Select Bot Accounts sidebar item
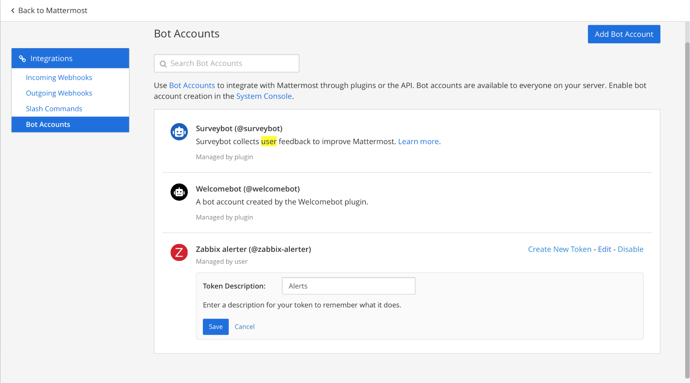This screenshot has height=383, width=690. point(48,125)
